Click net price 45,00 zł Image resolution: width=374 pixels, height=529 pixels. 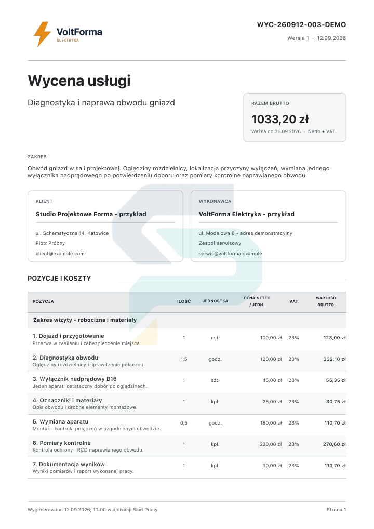point(272,380)
